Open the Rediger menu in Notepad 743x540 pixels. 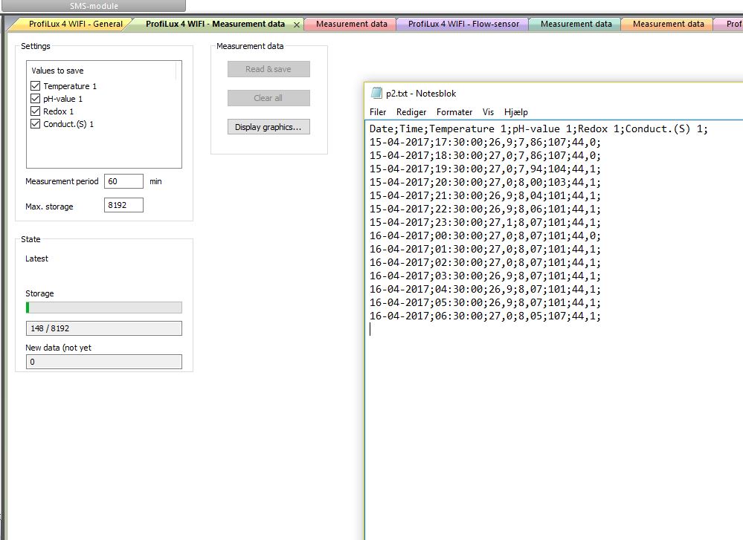(x=411, y=112)
